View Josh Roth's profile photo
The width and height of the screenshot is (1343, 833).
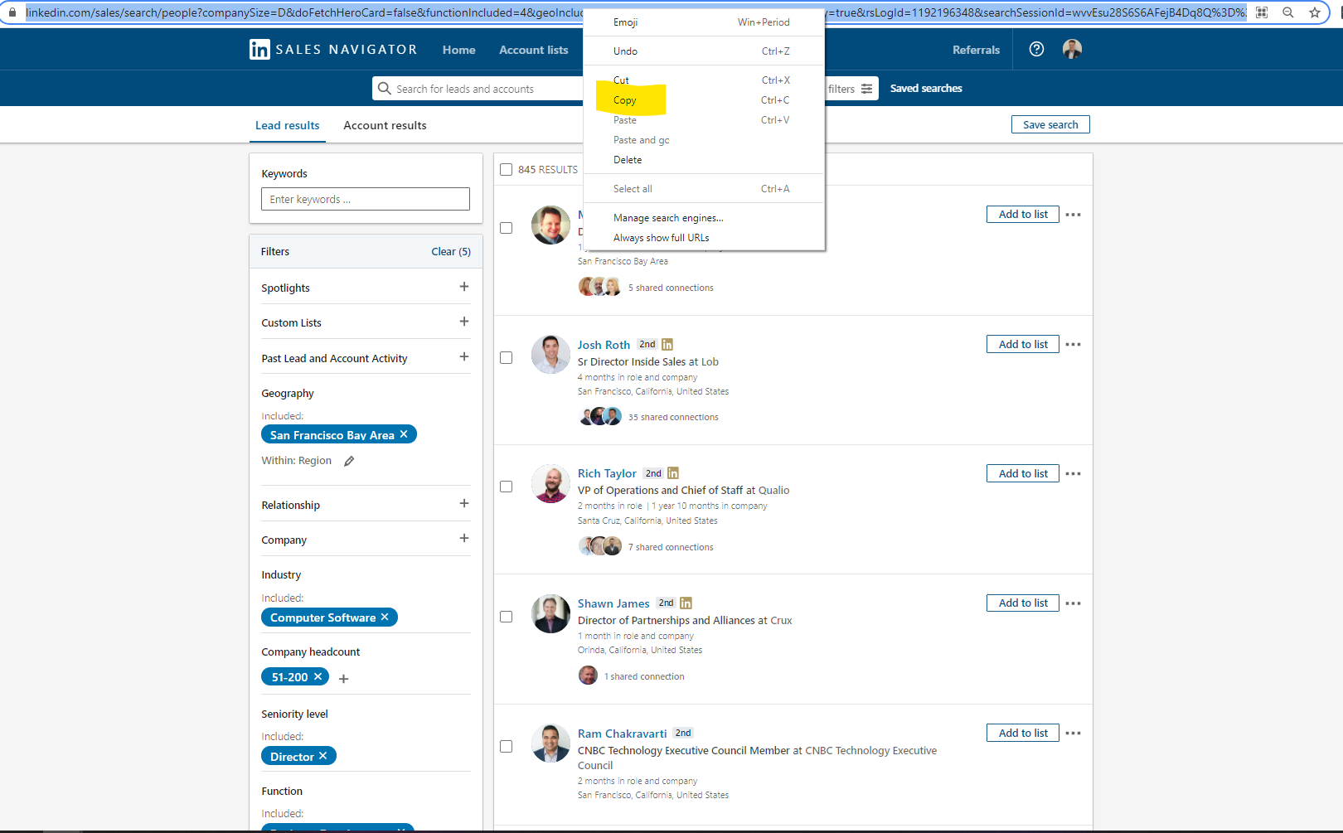(x=550, y=355)
